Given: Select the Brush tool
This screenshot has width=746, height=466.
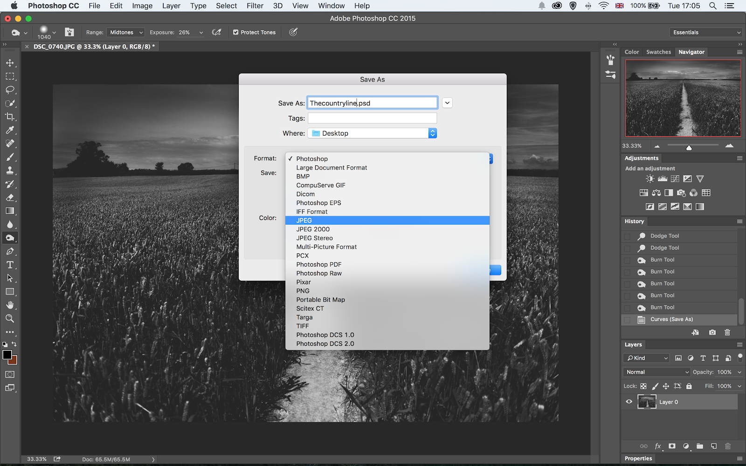Looking at the screenshot, I should (10, 157).
